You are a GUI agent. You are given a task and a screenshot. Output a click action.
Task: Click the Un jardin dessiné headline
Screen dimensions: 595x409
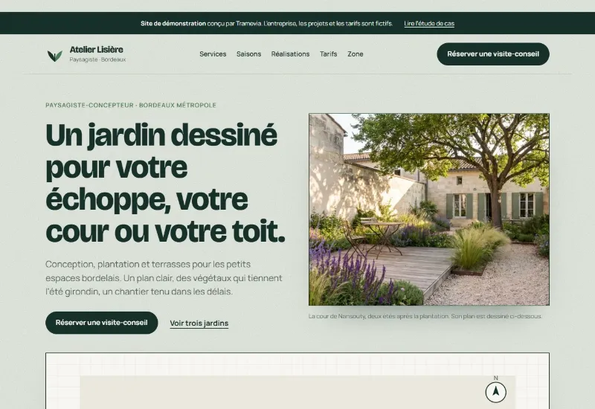pyautogui.click(x=165, y=183)
